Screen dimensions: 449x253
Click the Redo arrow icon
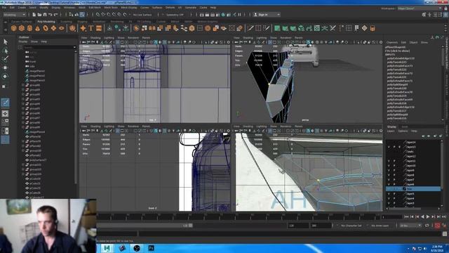[56, 14]
